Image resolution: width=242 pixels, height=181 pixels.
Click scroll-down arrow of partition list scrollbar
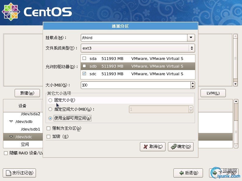click(236, 146)
